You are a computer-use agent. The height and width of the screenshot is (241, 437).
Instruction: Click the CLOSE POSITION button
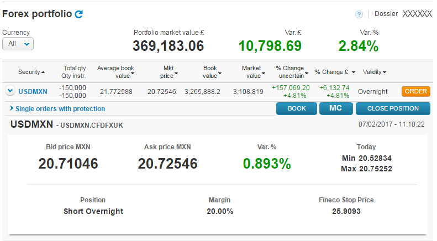point(393,108)
